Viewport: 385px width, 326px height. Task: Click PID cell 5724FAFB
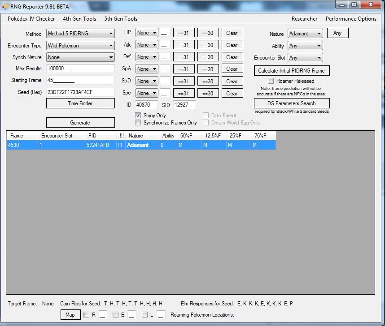pos(101,145)
